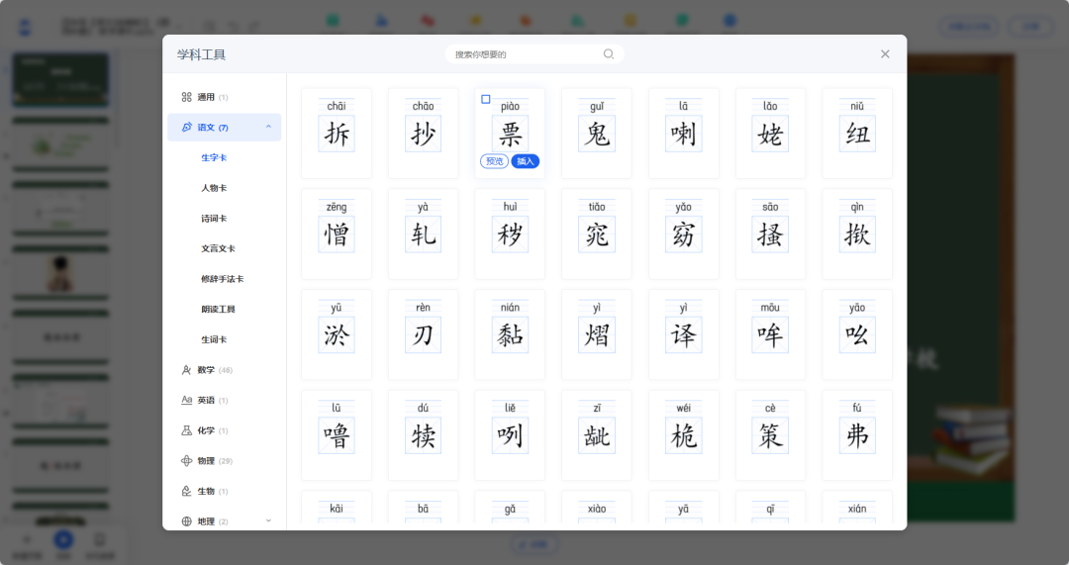
Task: Select the 译 (yì) character card
Action: 683,334
